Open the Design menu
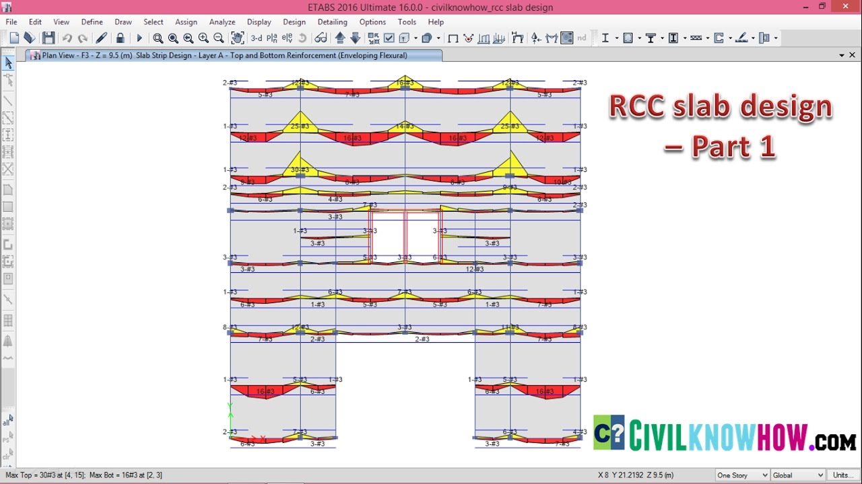Screen dimensions: 862x484 [294, 22]
